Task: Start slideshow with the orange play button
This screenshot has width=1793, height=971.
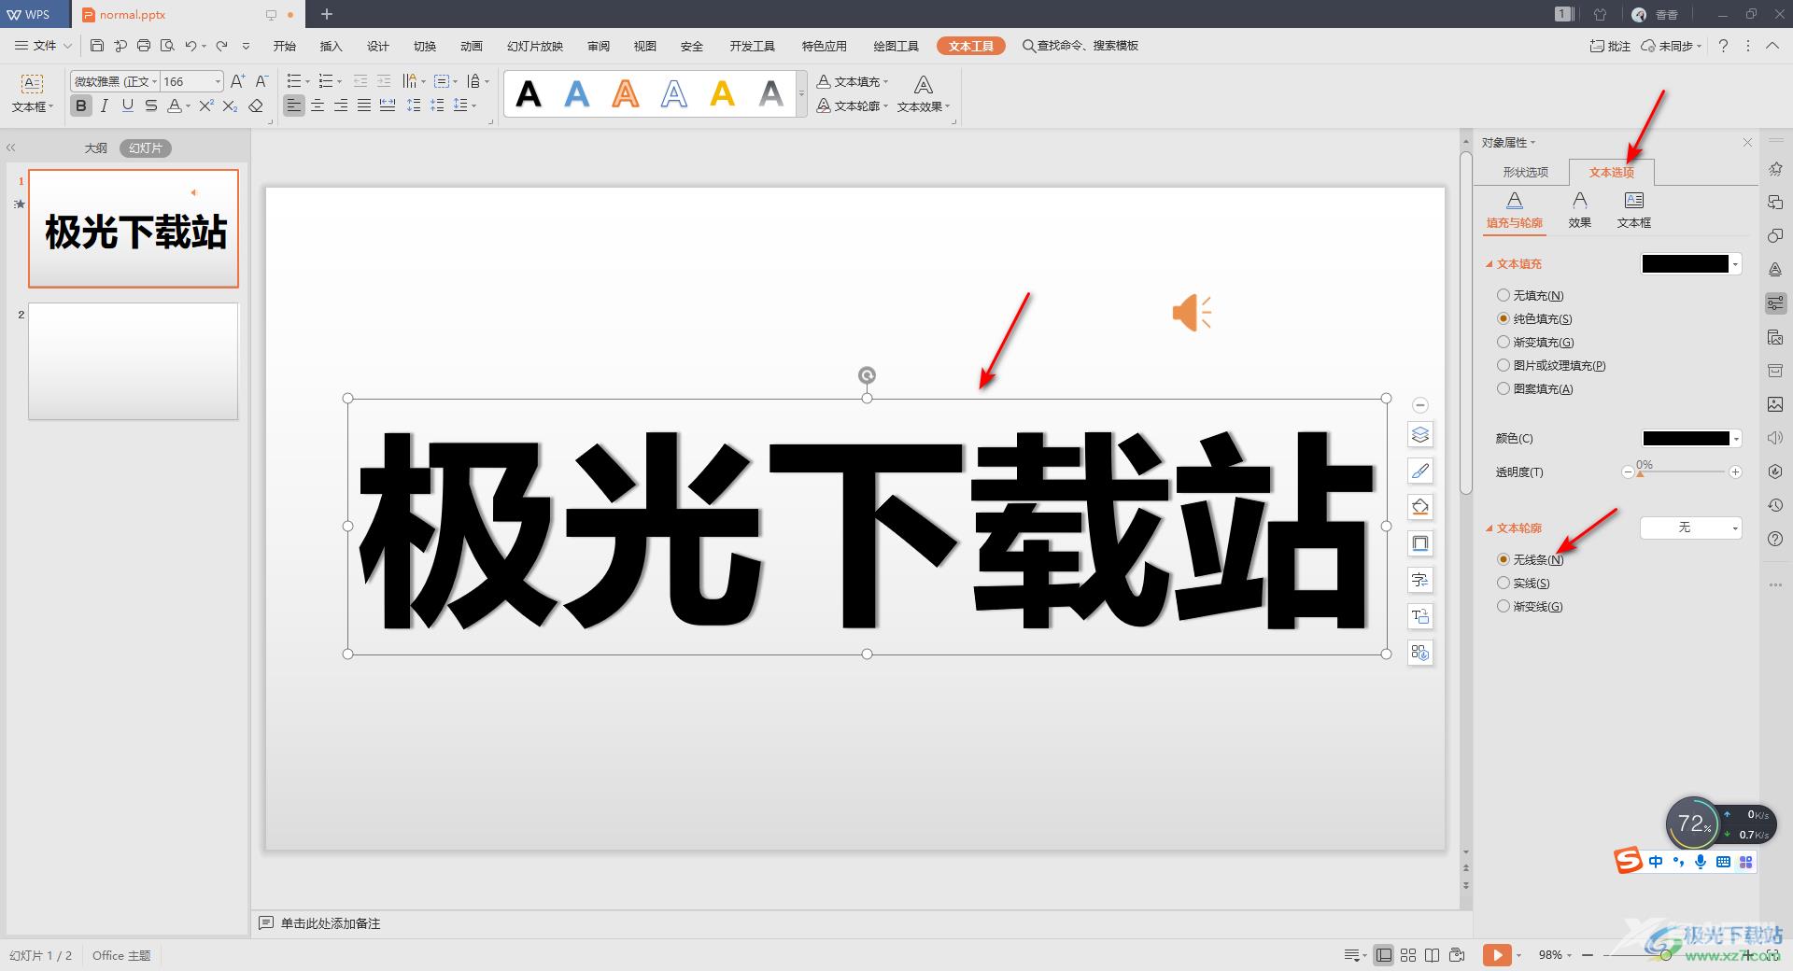Action: click(1496, 954)
